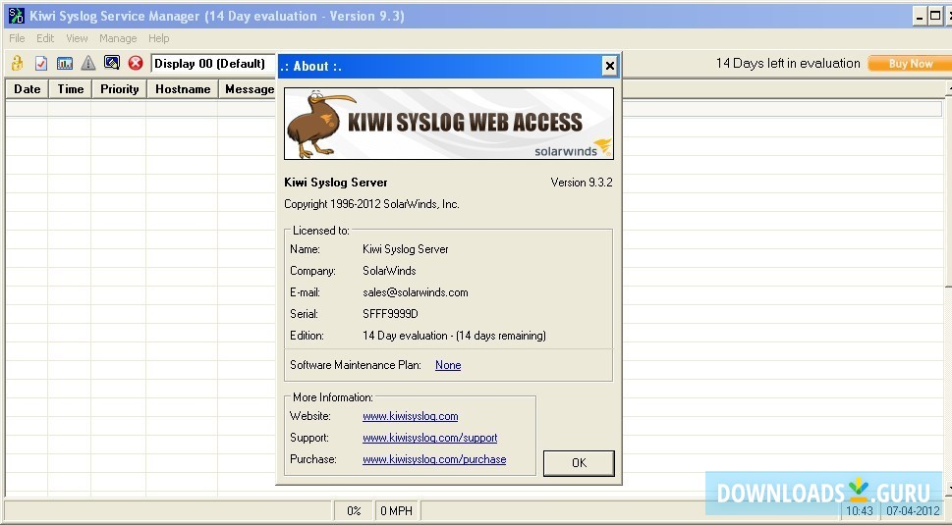Click the warning triangle toolbar icon
The height and width of the screenshot is (525, 952).
tap(88, 63)
